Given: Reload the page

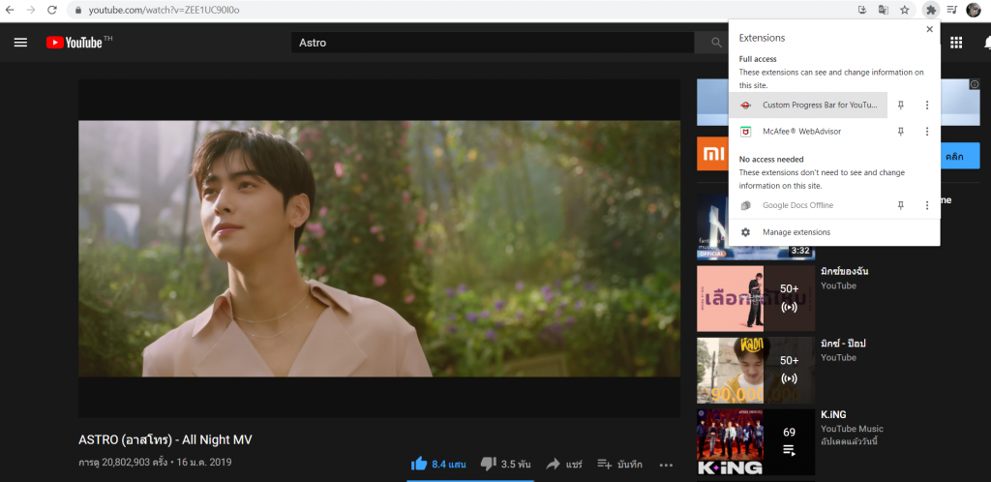Looking at the screenshot, I should tap(52, 10).
